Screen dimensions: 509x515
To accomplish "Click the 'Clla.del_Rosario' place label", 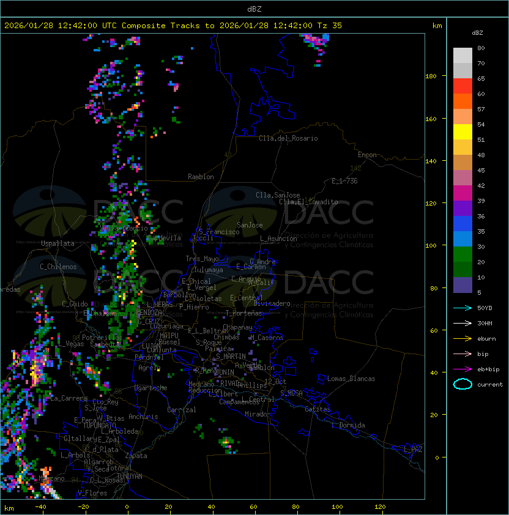I will [288, 138].
